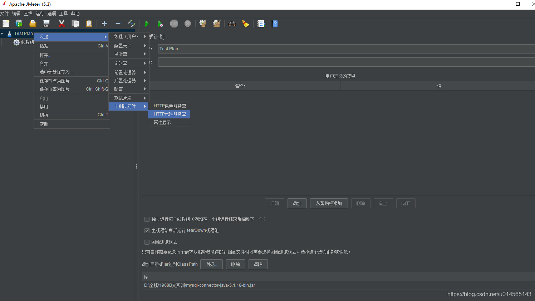Click the 清除 button
The height and width of the screenshot is (301, 535).
258,264
